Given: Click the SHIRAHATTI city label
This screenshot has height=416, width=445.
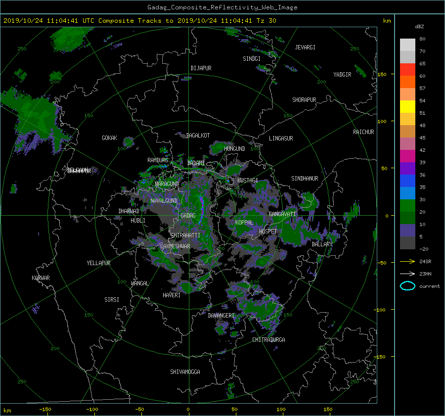Looking at the screenshot, I should click(x=185, y=235).
